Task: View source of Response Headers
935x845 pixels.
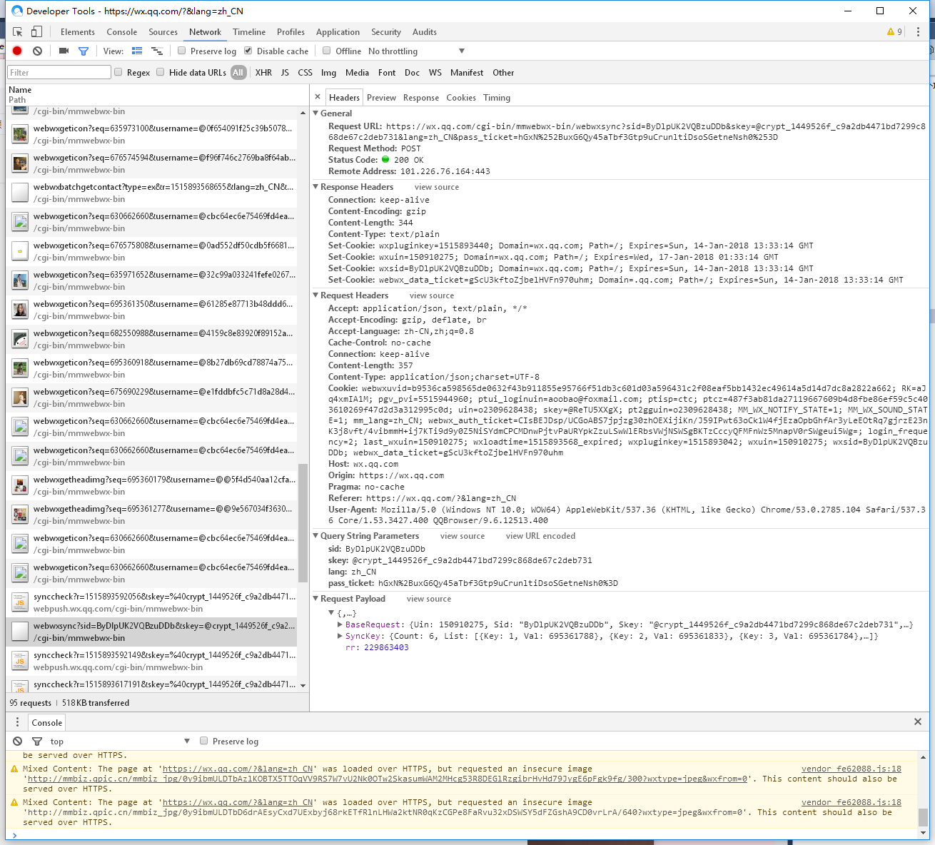Action: pyautogui.click(x=437, y=187)
